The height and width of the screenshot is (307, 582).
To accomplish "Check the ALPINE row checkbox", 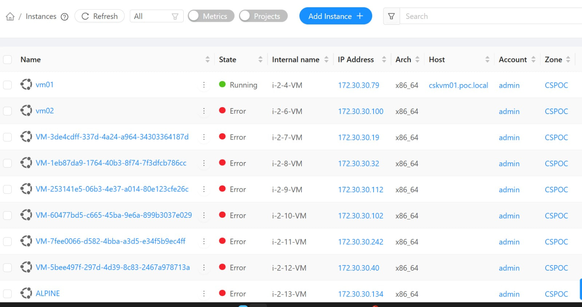I will [x=7, y=294].
